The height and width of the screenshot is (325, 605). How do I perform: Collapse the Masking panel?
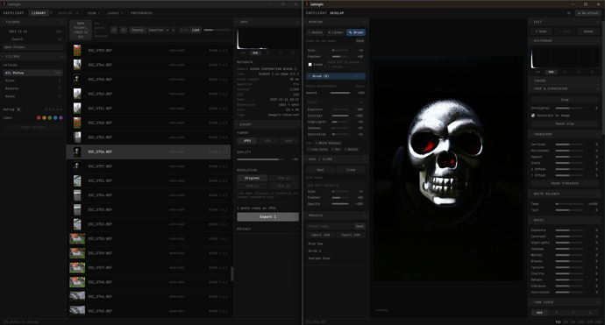tap(336, 22)
